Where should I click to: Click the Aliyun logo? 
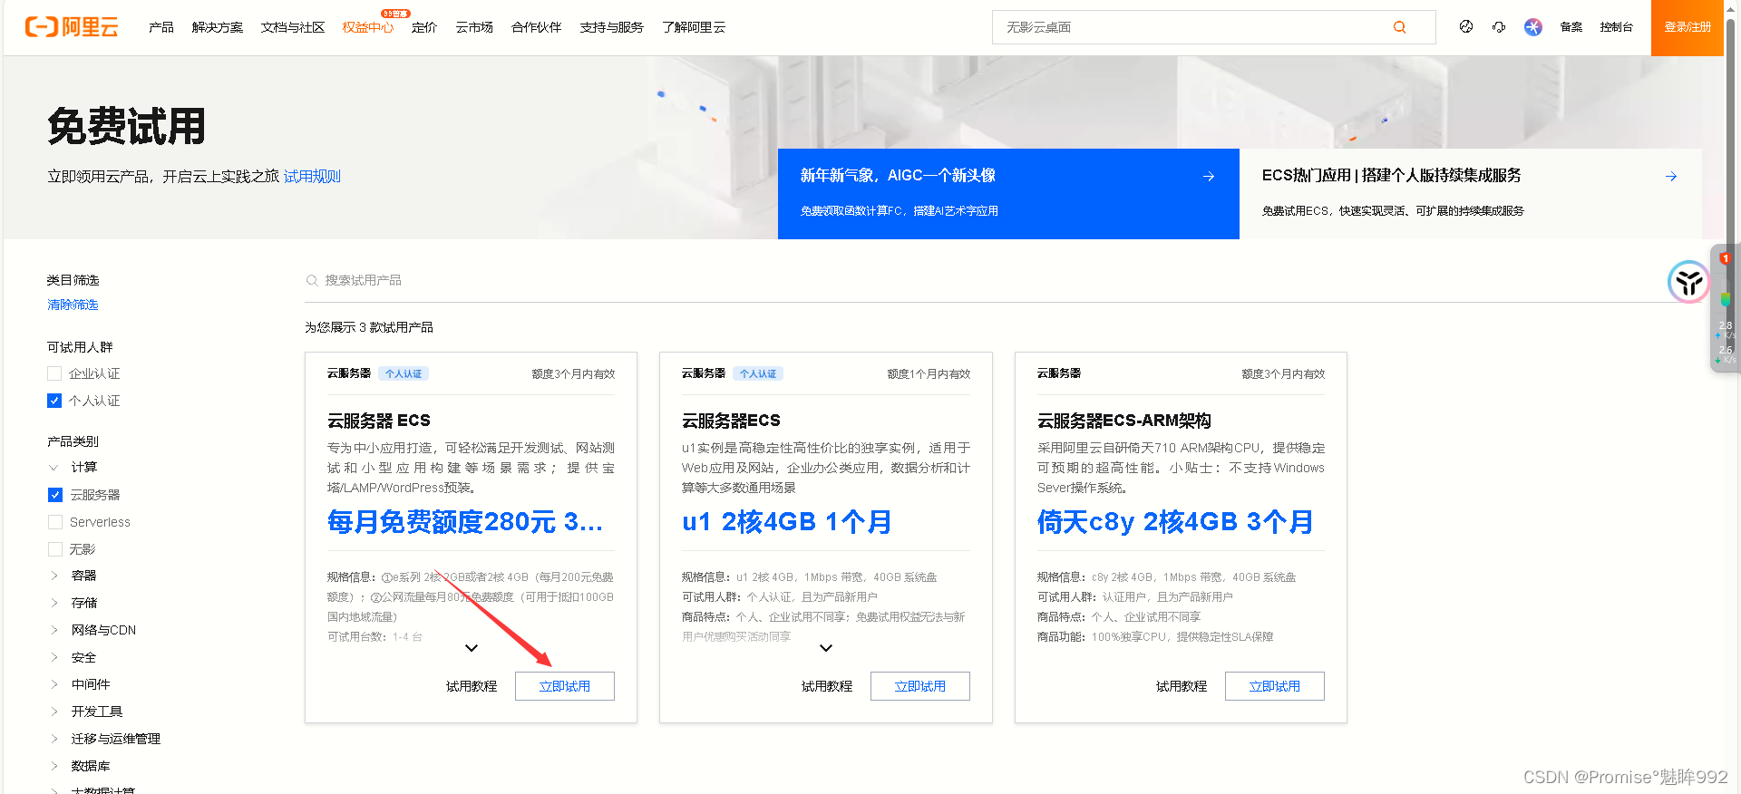point(72,27)
